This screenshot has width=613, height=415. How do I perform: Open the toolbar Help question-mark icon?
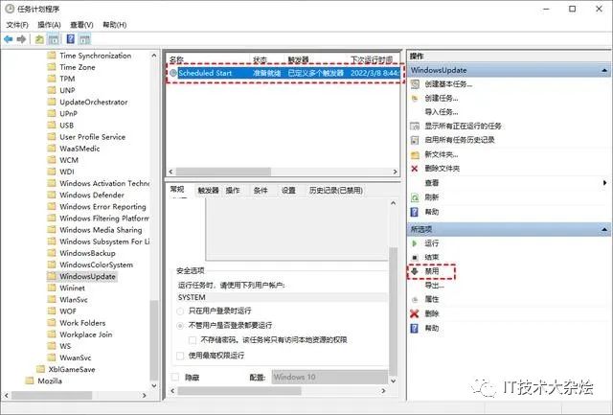pos(70,39)
